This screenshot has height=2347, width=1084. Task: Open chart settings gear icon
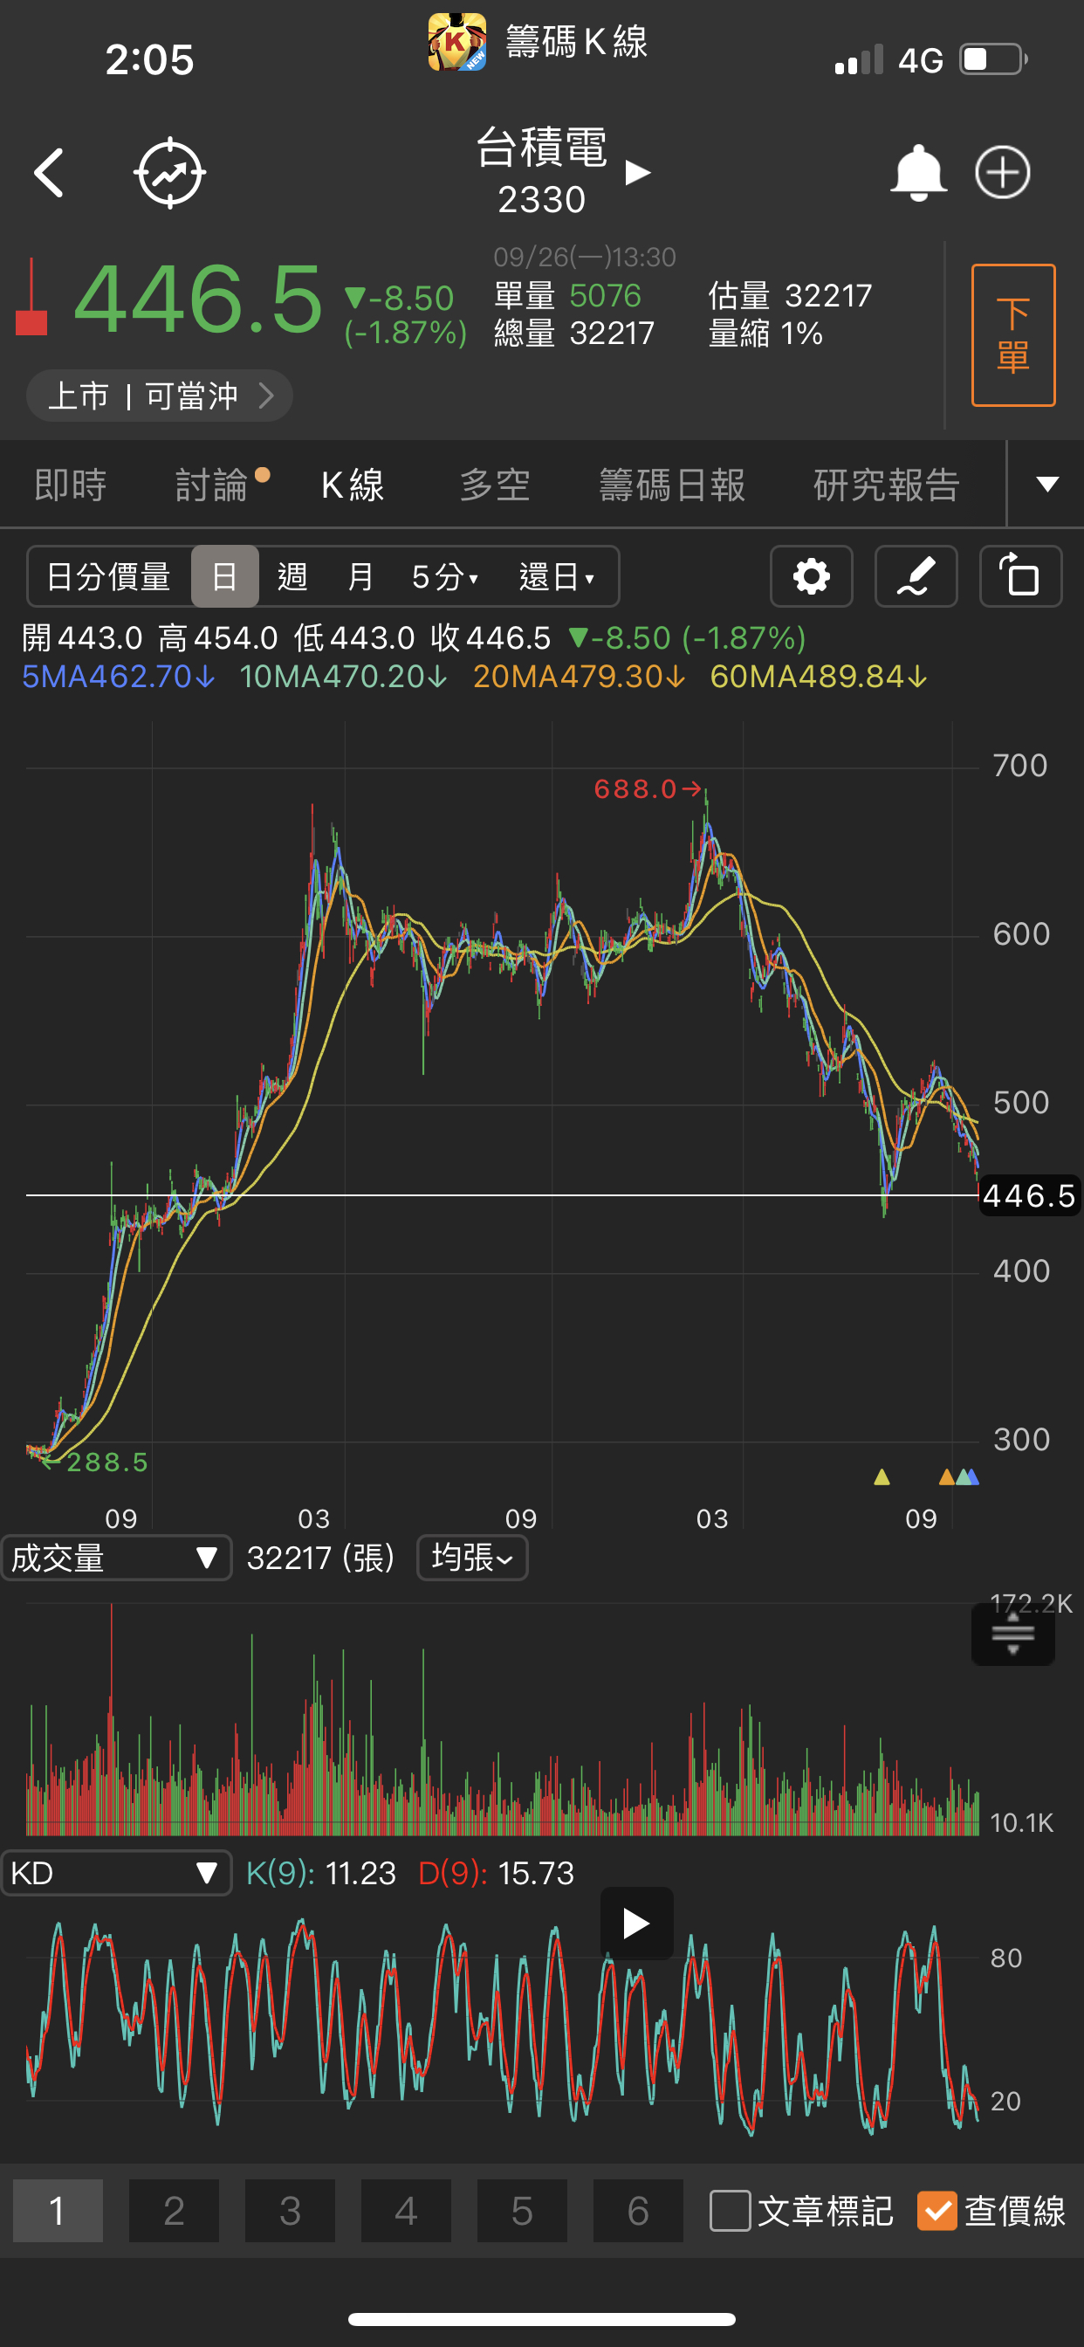tap(811, 577)
